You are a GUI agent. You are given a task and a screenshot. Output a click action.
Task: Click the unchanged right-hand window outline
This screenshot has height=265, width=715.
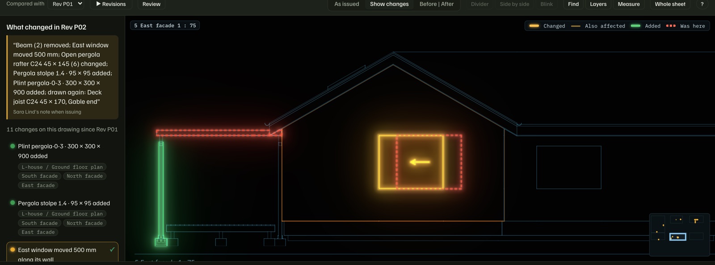[569, 167]
